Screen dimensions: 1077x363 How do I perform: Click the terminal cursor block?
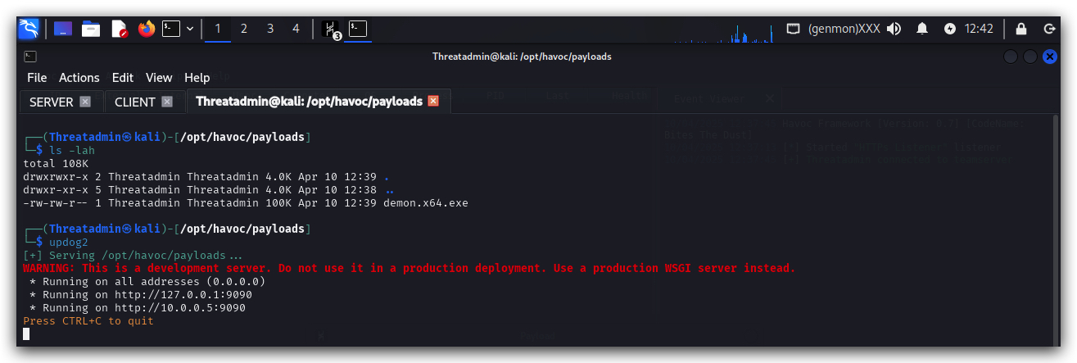pyautogui.click(x=26, y=334)
